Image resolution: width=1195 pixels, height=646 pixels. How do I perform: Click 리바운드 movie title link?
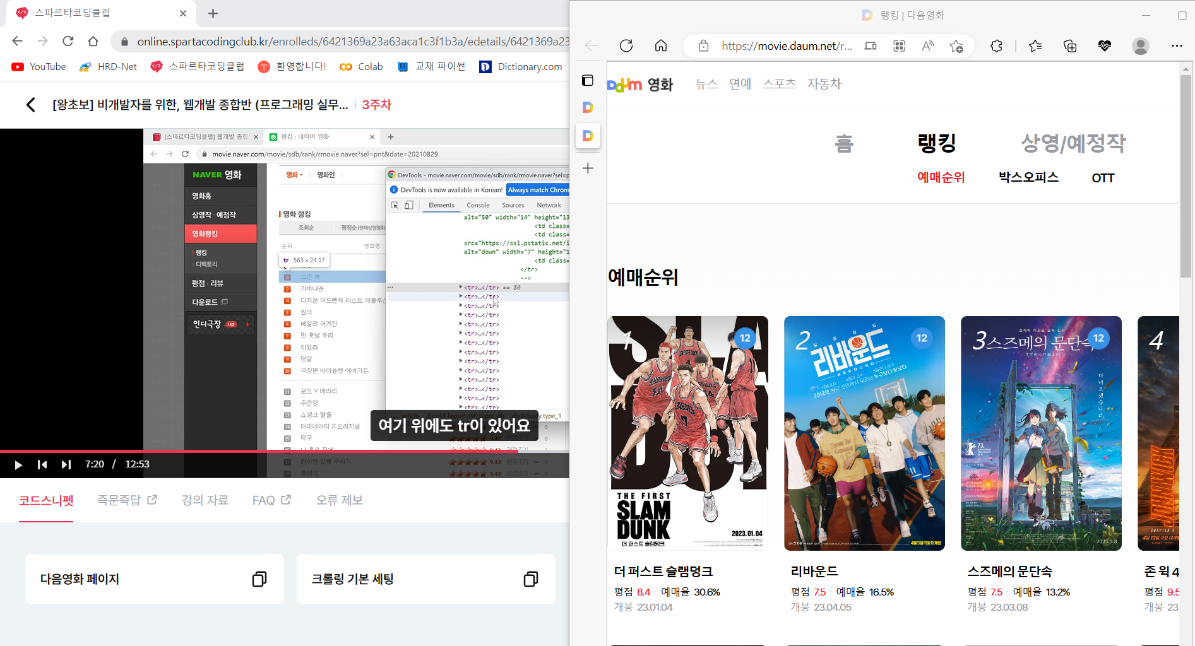814,572
